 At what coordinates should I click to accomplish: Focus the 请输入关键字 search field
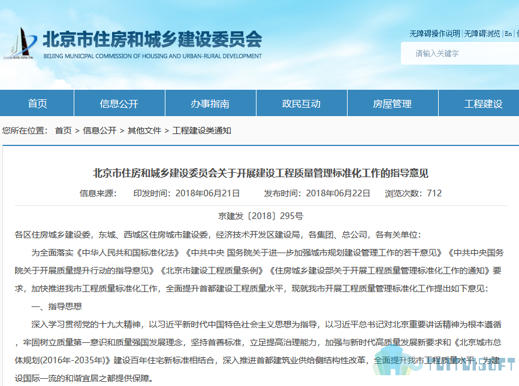(x=460, y=53)
